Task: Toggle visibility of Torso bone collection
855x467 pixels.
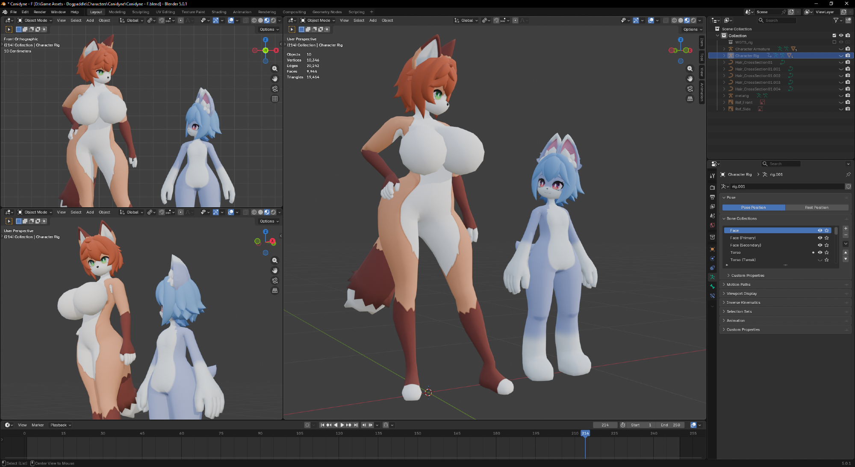Action: (820, 253)
